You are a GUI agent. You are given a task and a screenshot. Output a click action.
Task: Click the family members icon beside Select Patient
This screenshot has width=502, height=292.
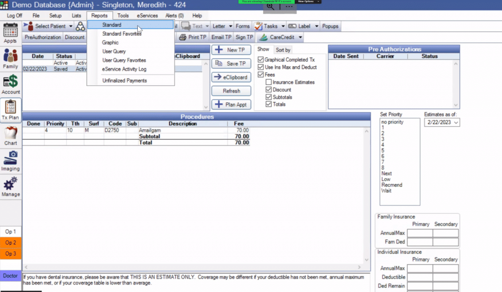80,26
